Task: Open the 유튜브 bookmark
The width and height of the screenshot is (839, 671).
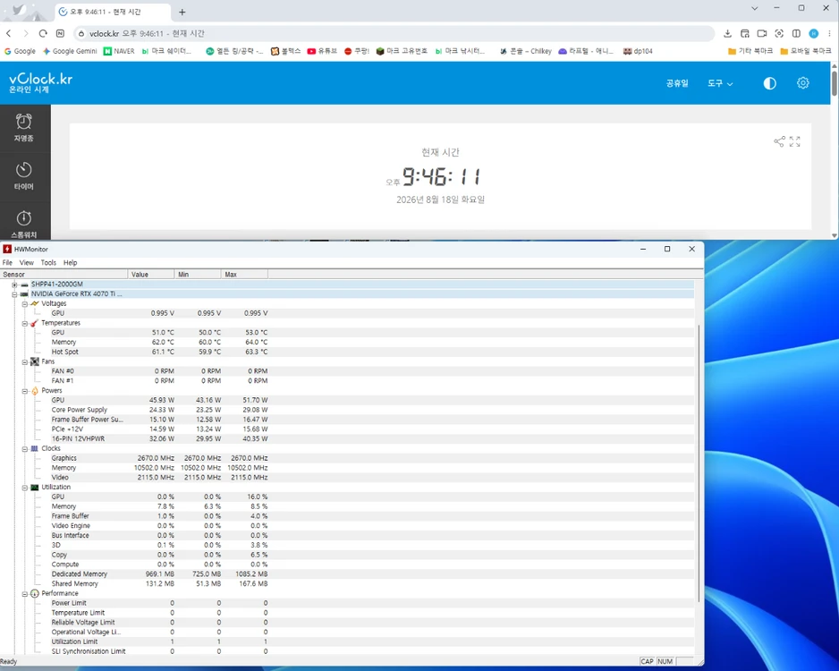Action: (x=322, y=51)
